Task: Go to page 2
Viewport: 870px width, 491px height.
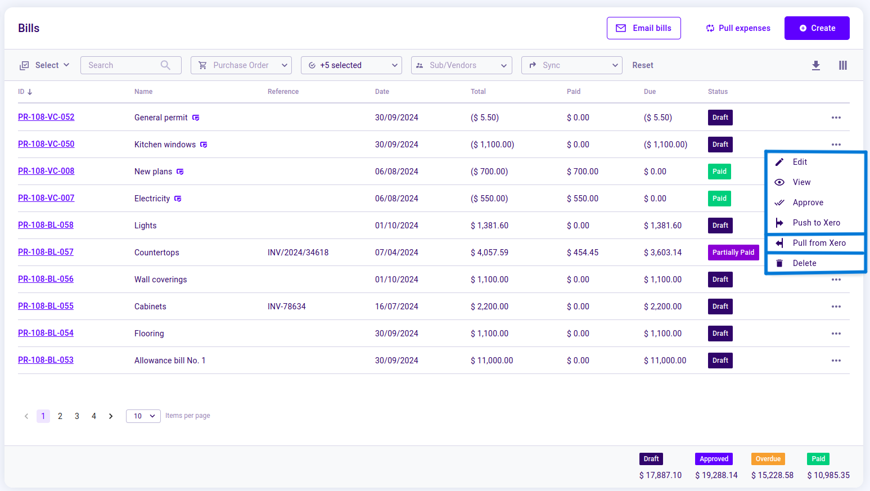Action: tap(60, 416)
